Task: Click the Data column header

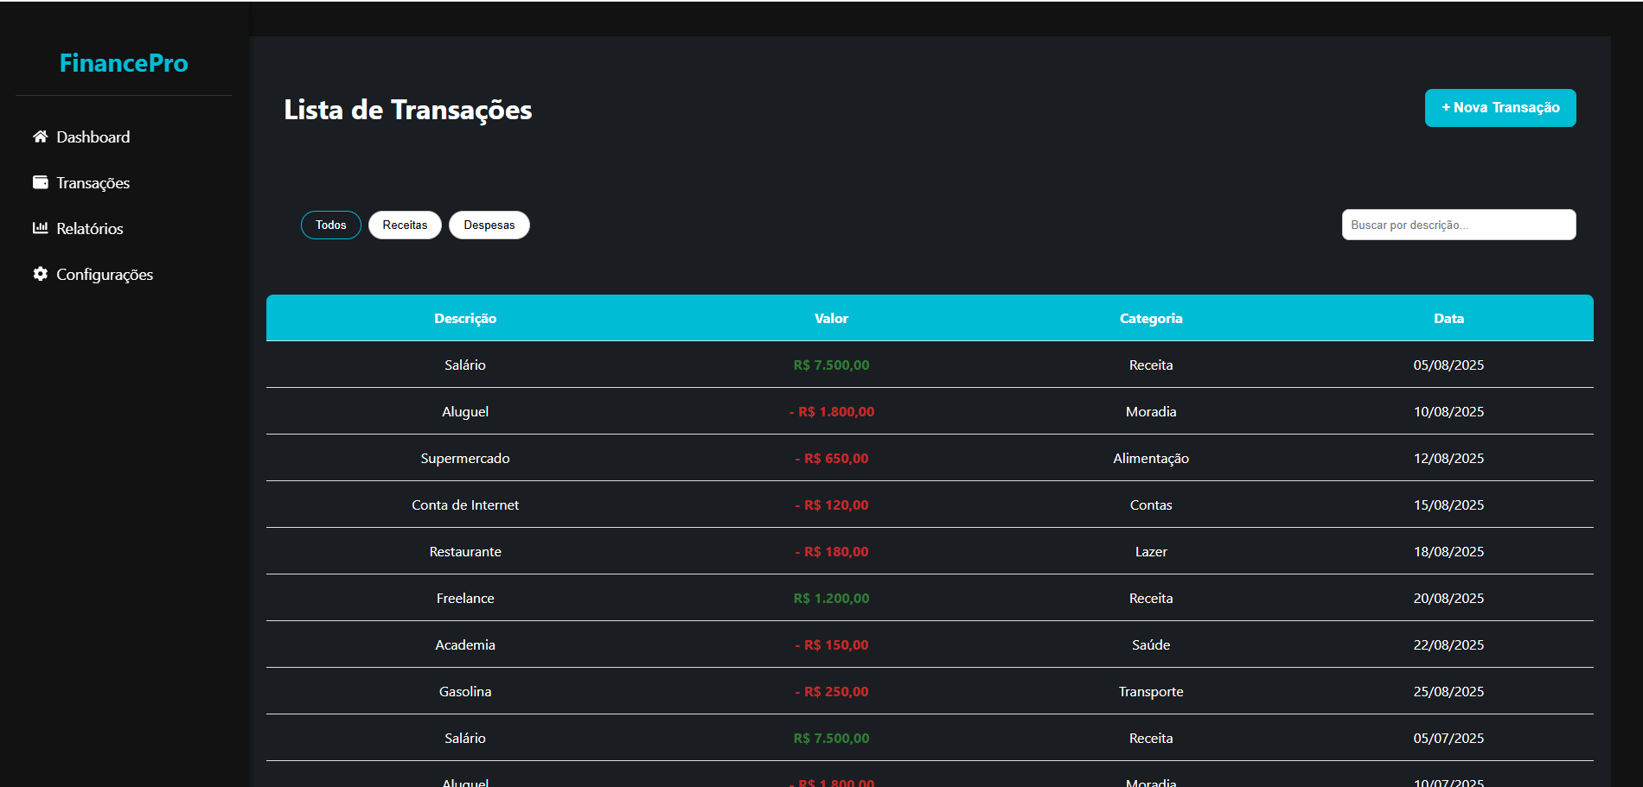Action: click(1448, 318)
